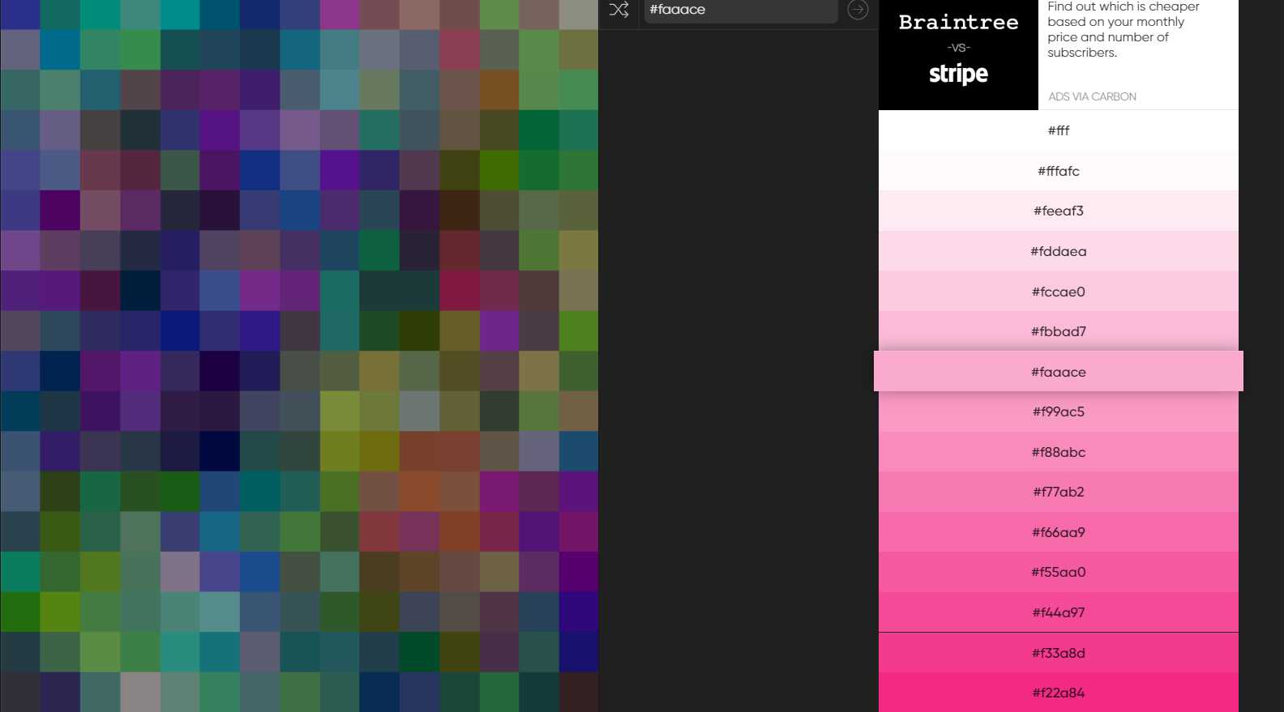Click the ADS VIA CARBON link

(1092, 96)
